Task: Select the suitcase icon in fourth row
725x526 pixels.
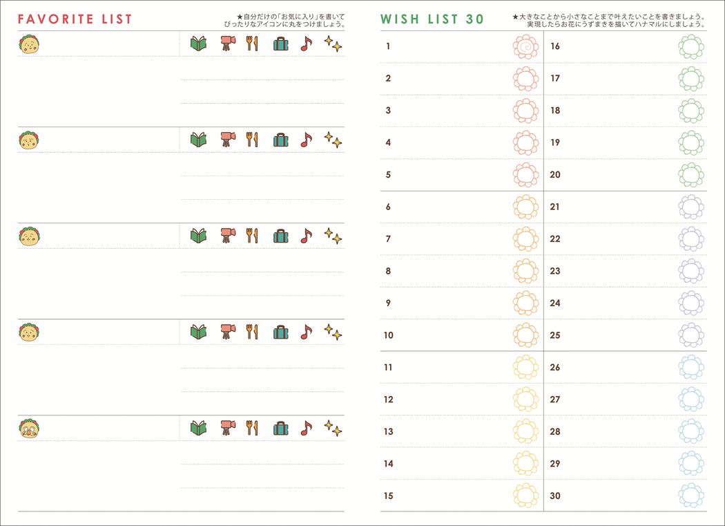Action: tap(280, 332)
